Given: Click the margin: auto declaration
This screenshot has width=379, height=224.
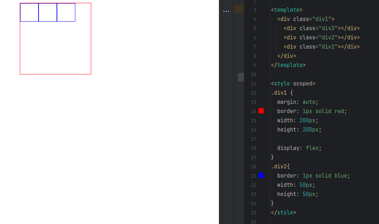Looking at the screenshot, I should click(x=297, y=102).
